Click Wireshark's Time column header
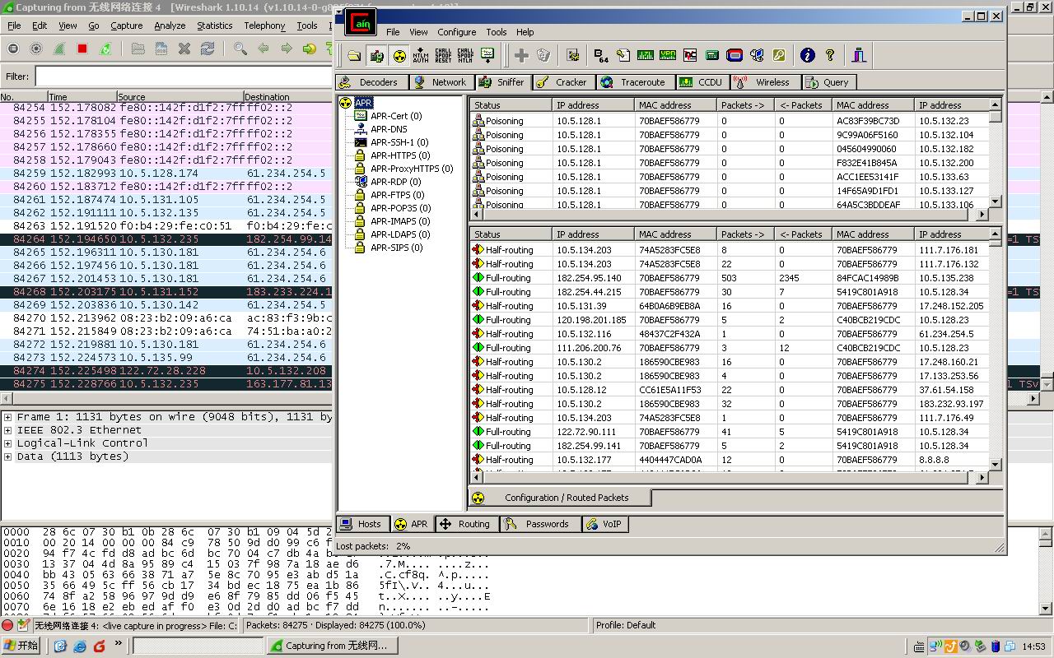Screen dimensions: 1054x658 tap(81, 97)
